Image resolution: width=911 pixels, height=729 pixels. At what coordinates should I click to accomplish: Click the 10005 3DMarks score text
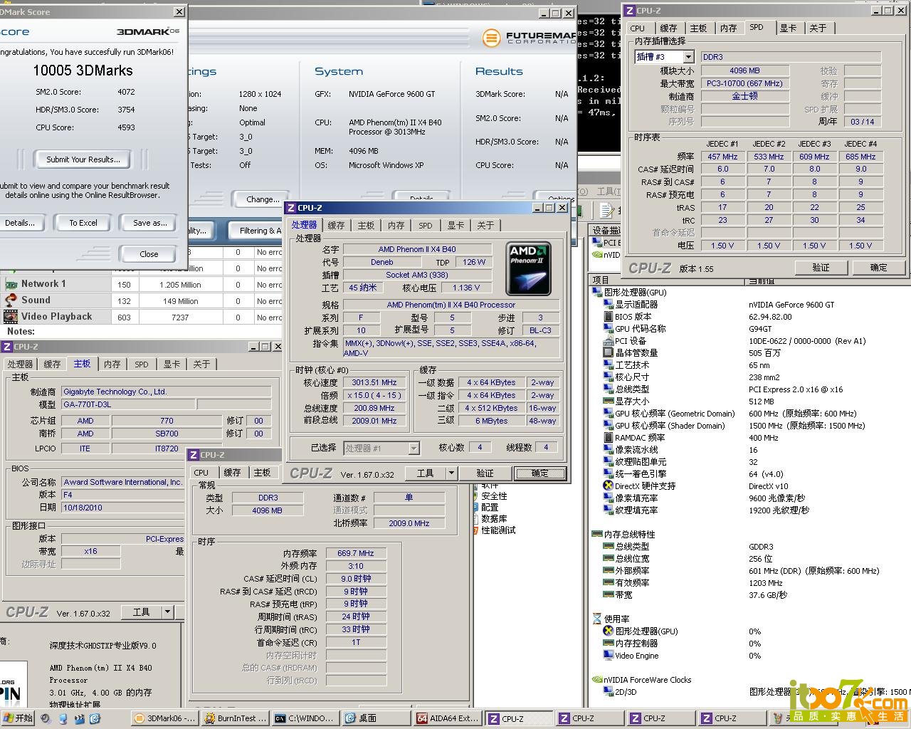coord(83,70)
